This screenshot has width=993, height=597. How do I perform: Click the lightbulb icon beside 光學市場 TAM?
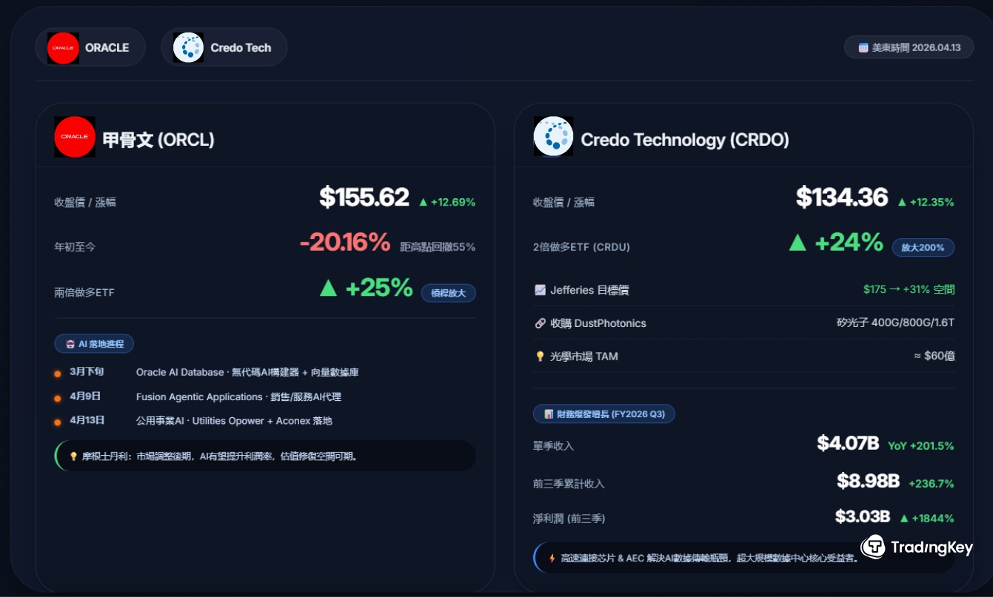click(540, 357)
